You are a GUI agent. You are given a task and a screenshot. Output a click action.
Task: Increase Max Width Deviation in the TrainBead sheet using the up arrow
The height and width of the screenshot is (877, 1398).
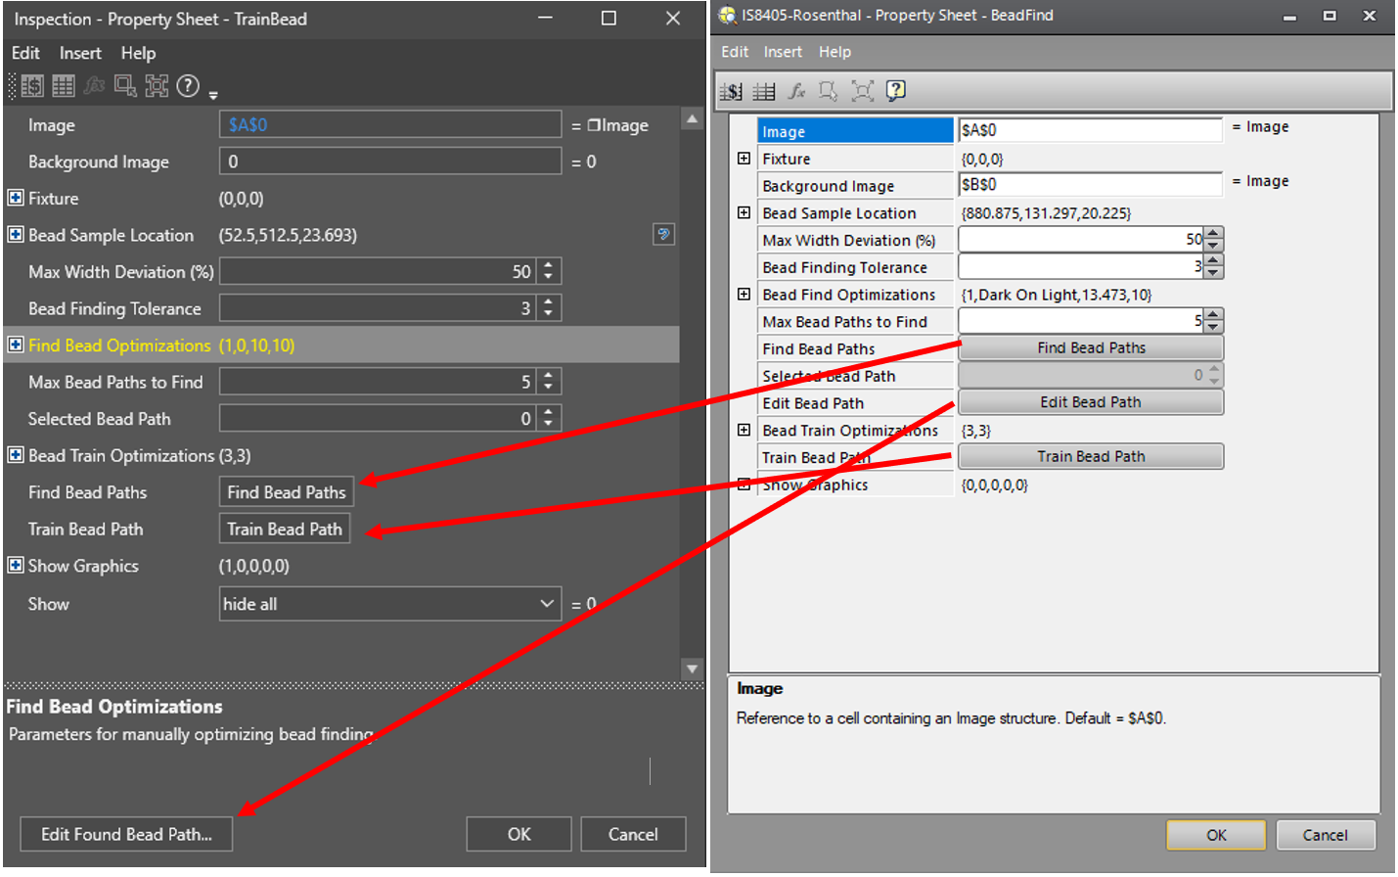[548, 265]
